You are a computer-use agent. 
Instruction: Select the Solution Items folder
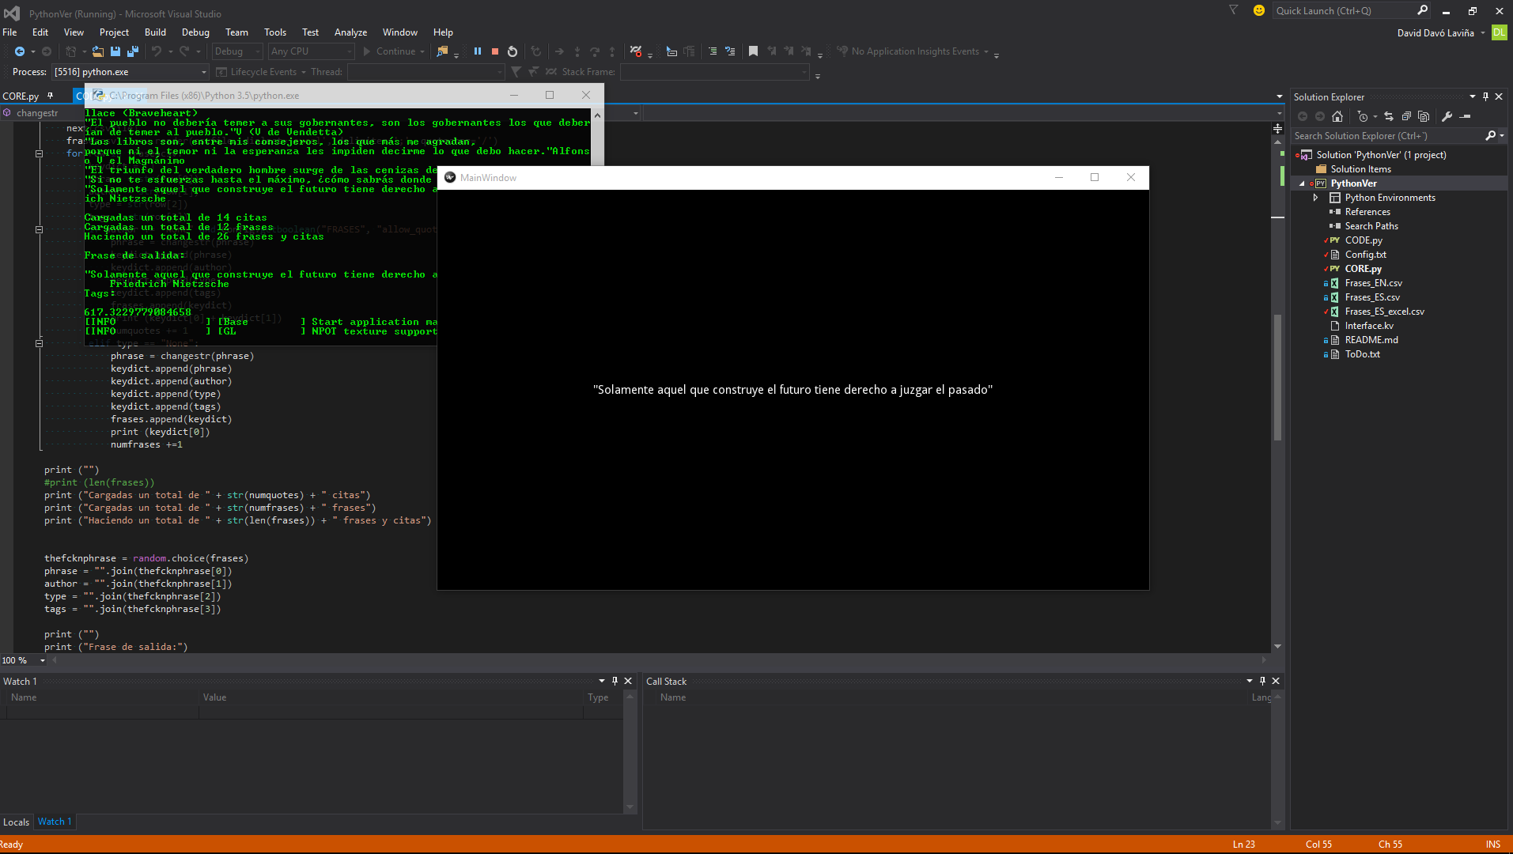(x=1360, y=169)
